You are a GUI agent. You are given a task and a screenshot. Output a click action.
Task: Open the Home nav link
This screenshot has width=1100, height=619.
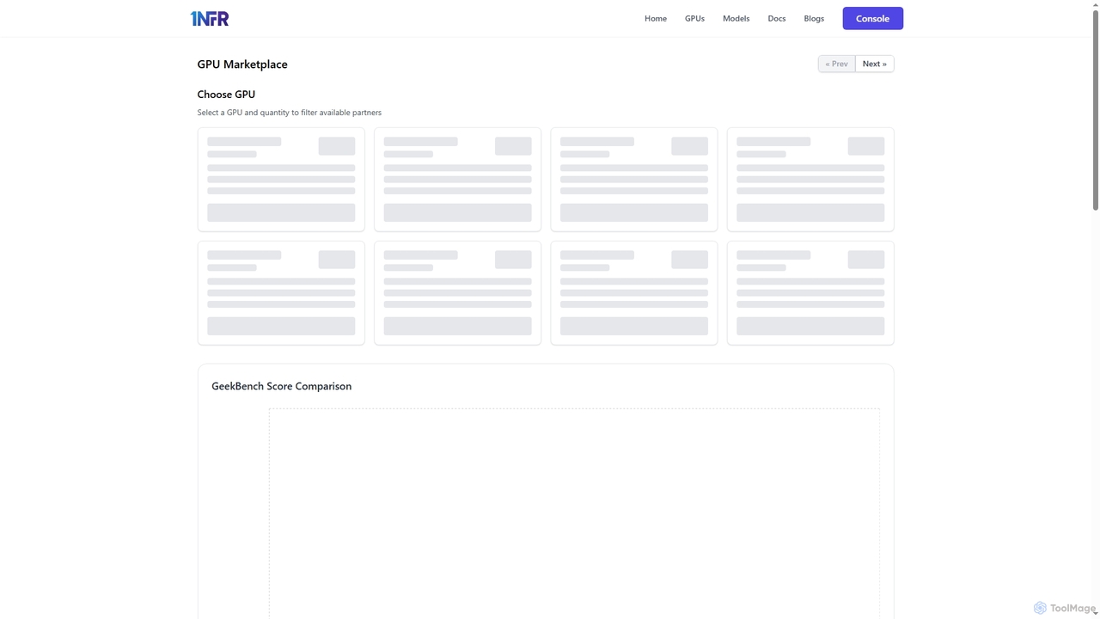(656, 18)
